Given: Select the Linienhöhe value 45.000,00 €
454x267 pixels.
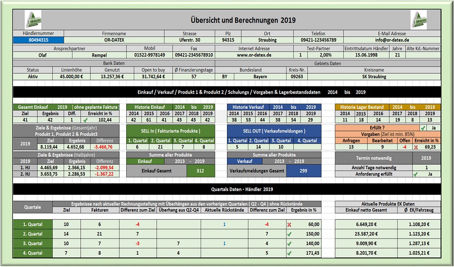Looking at the screenshot, I should click(x=71, y=77).
